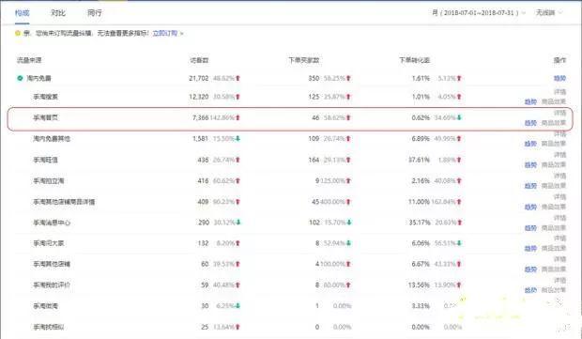Image resolution: width=582 pixels, height=339 pixels.
Task: Click the 立即订购 link in the notice
Action: (x=165, y=34)
